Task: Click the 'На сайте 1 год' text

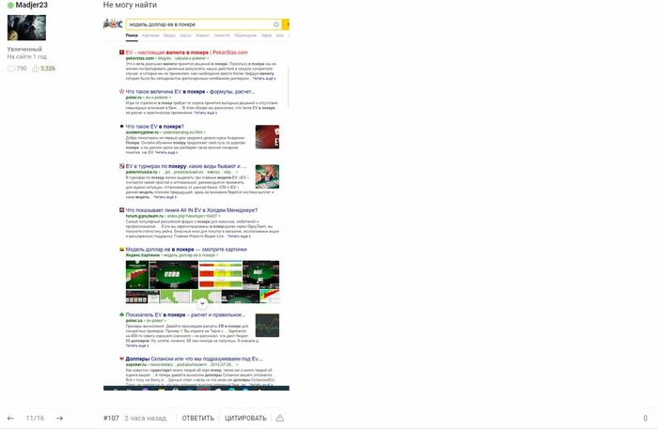Action: [27, 56]
